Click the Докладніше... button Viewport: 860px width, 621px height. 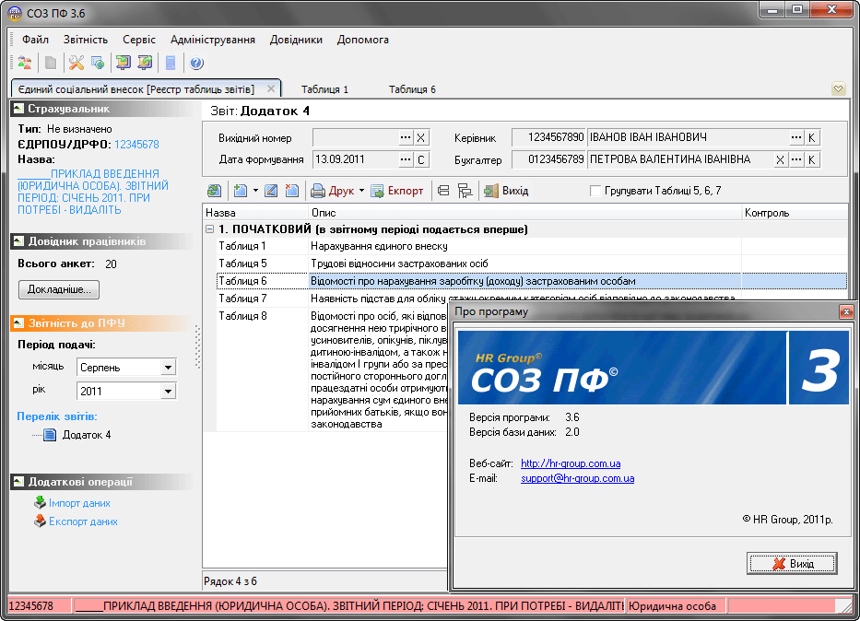coord(59,289)
